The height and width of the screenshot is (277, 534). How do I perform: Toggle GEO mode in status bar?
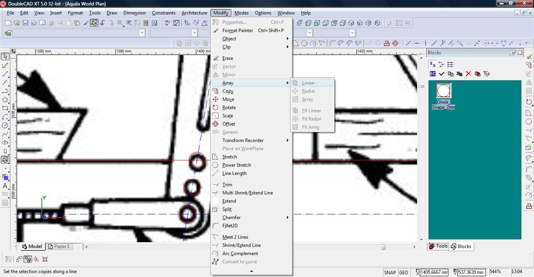(403, 272)
